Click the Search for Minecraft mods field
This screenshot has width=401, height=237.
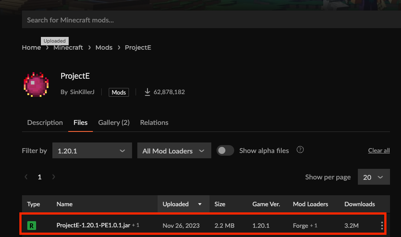click(x=211, y=19)
